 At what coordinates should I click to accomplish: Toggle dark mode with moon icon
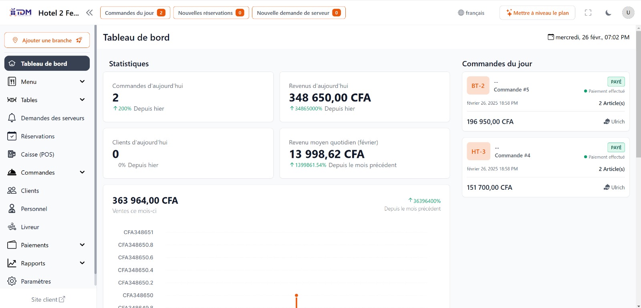608,13
